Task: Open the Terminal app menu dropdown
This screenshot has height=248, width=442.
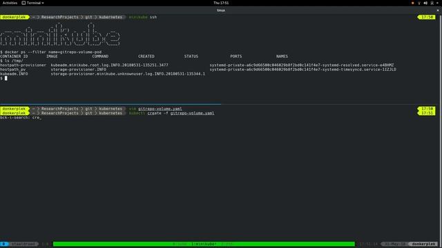Action: [x=32, y=3]
